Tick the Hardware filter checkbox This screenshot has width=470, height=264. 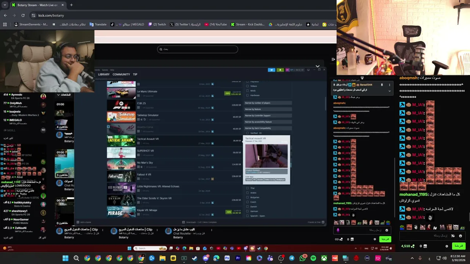point(247,95)
